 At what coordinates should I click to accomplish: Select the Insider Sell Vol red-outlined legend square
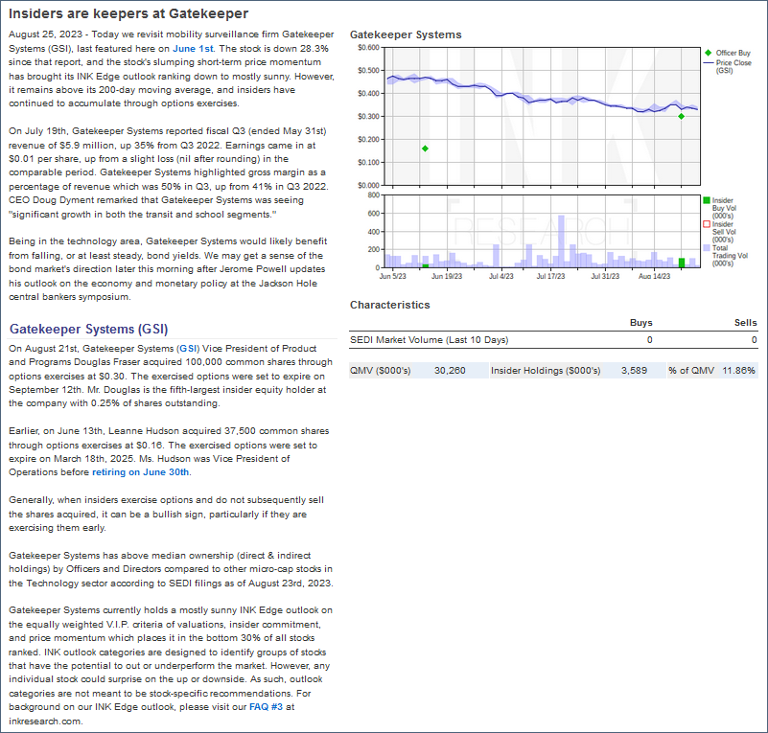tap(707, 224)
